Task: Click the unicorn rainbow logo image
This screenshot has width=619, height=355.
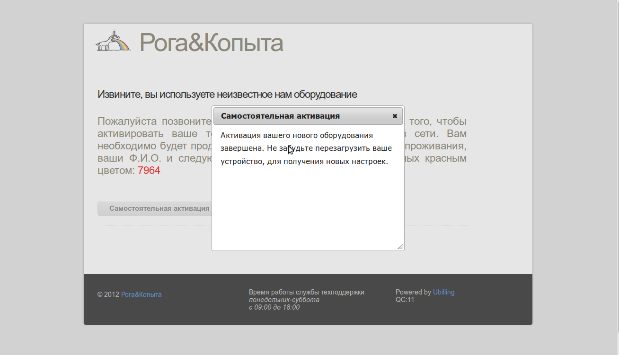Action: (114, 42)
